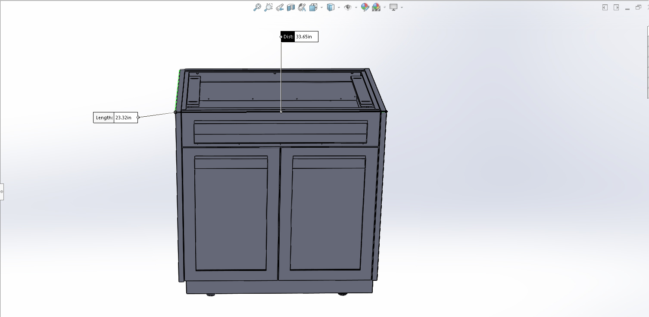Viewport: 649px width, 317px height.
Task: Collapse the left panel with arrow button
Action: (x=605, y=7)
